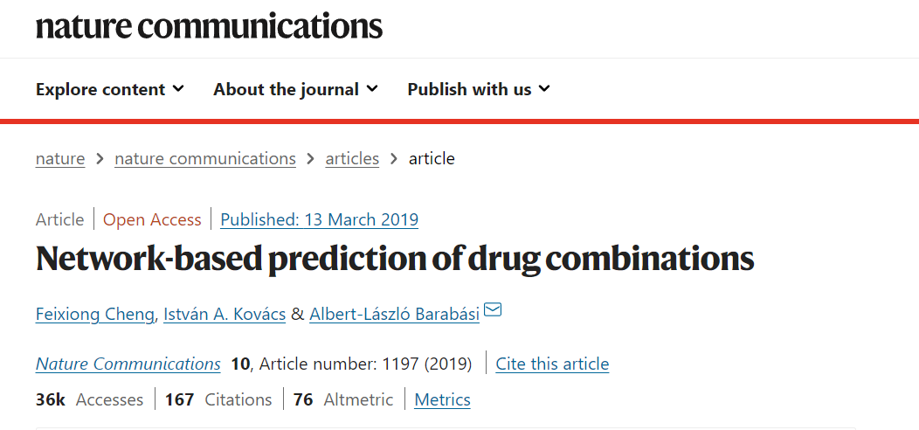Click the 36k Accesses count
919x430 pixels.
click(x=89, y=399)
